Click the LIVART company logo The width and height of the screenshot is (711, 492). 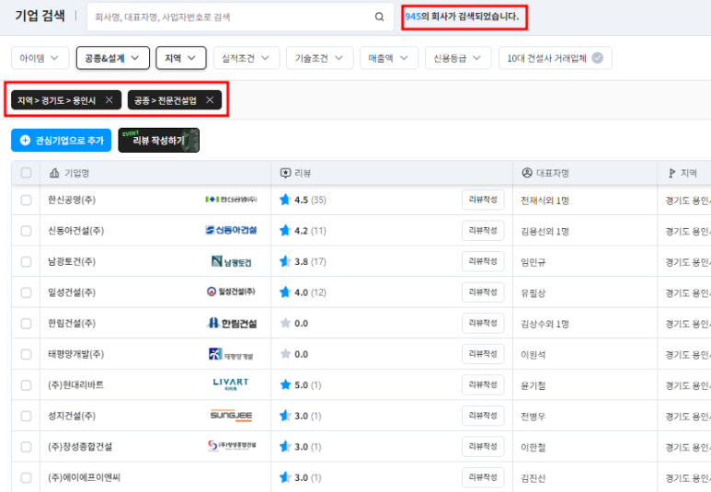pyautogui.click(x=230, y=384)
